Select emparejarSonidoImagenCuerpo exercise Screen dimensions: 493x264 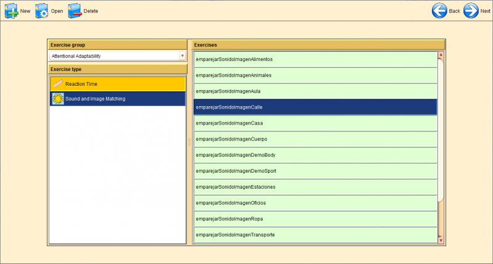316,139
